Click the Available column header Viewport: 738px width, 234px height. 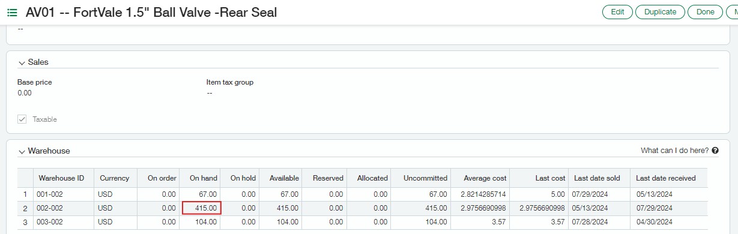pyautogui.click(x=280, y=178)
